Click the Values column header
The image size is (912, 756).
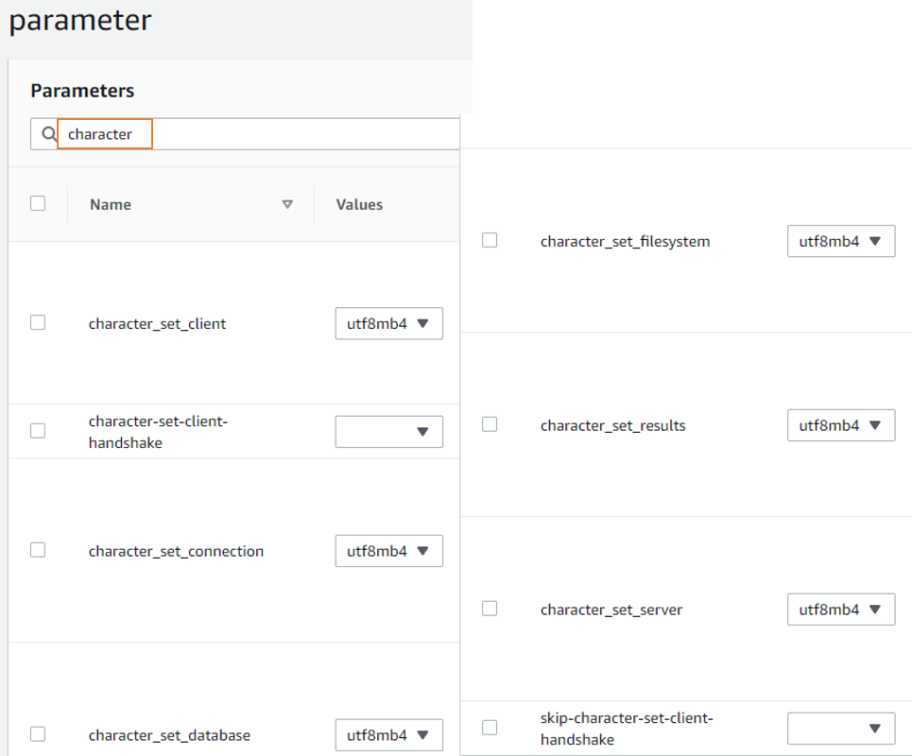tap(359, 205)
